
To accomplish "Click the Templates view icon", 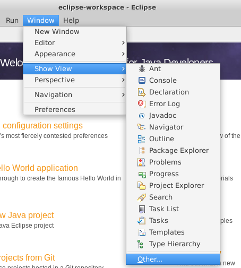I will (x=142, y=232).
